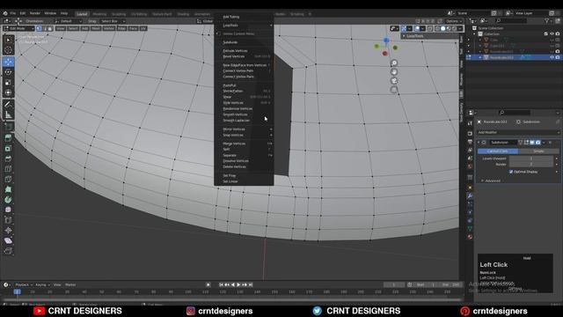
Task: Select the Cursor tool in left toolbar
Action: coord(8,50)
